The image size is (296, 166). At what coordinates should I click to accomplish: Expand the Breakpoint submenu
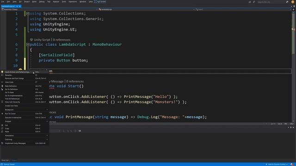pos(25,110)
